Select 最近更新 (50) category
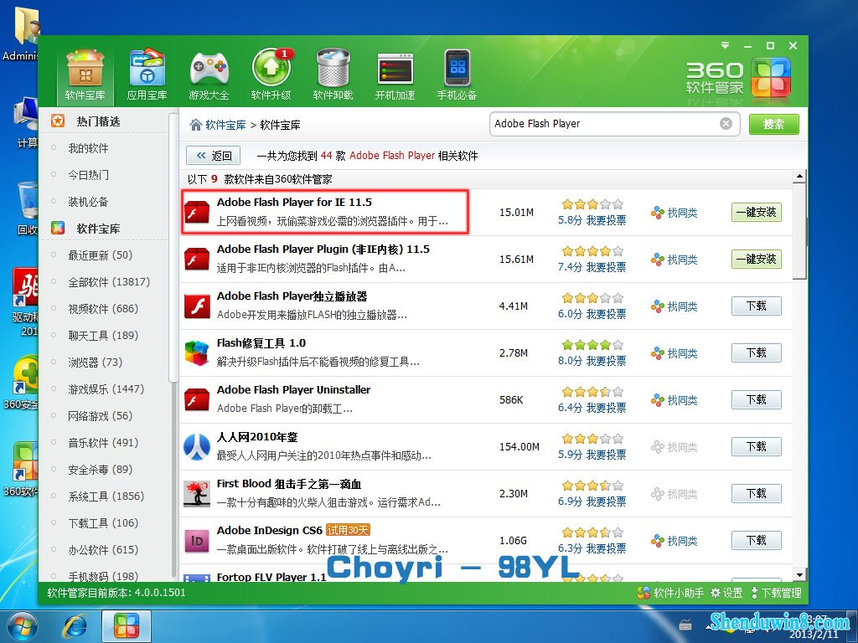 (x=101, y=255)
